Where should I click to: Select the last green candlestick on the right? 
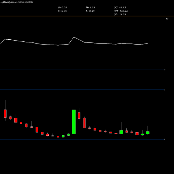click(148, 133)
